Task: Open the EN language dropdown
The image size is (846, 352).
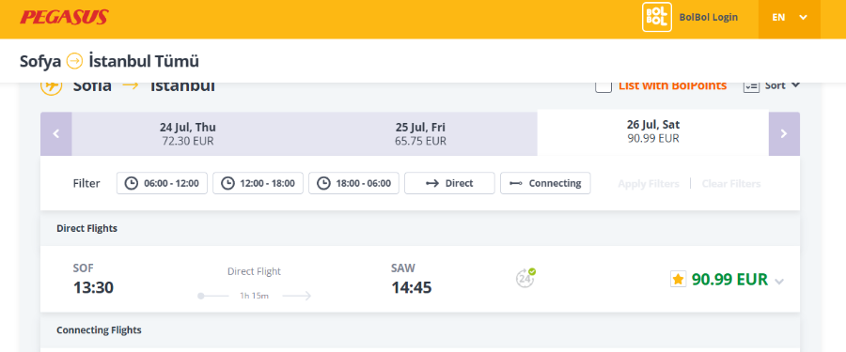Action: click(x=790, y=17)
